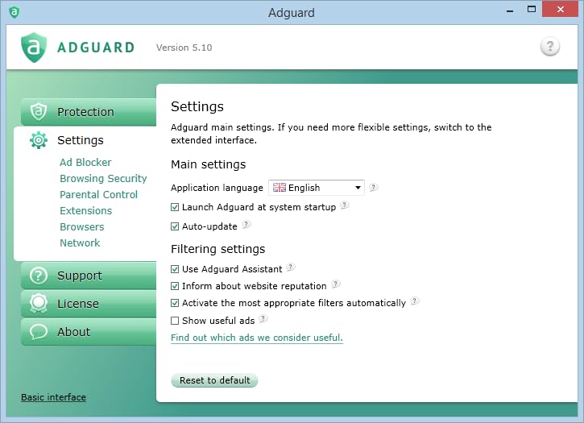Select the Settings section label
Image resolution: width=584 pixels, height=423 pixels.
coord(81,140)
